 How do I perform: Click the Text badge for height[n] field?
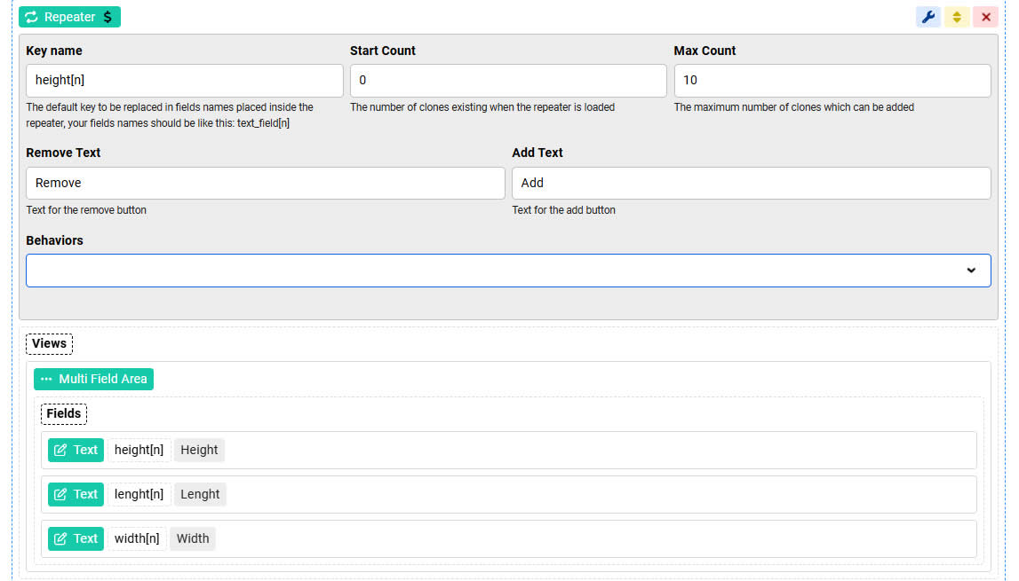click(x=76, y=451)
